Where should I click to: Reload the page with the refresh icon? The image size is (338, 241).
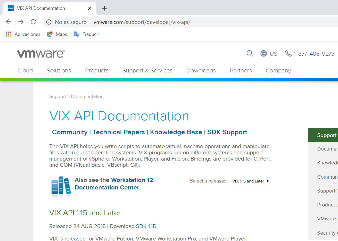click(33, 22)
